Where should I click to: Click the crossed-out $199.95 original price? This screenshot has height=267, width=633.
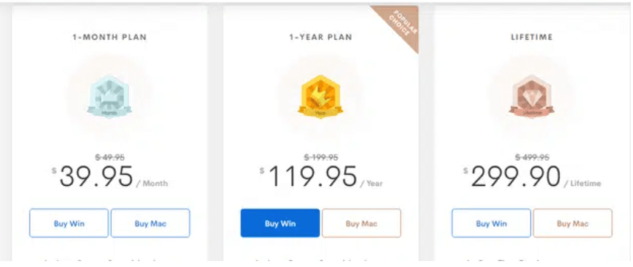pos(321,157)
